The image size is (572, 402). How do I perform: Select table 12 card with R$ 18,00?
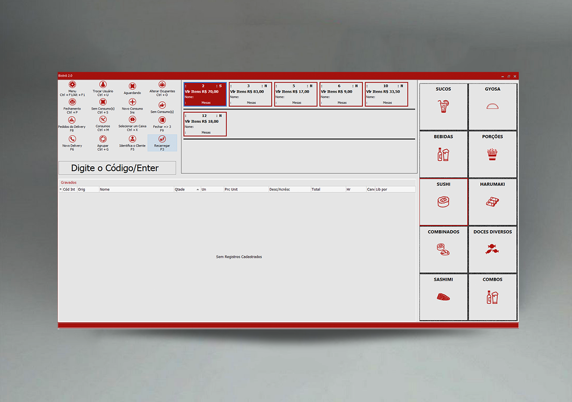[x=205, y=124]
